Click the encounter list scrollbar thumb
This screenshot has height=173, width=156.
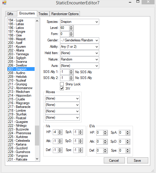[37, 135]
